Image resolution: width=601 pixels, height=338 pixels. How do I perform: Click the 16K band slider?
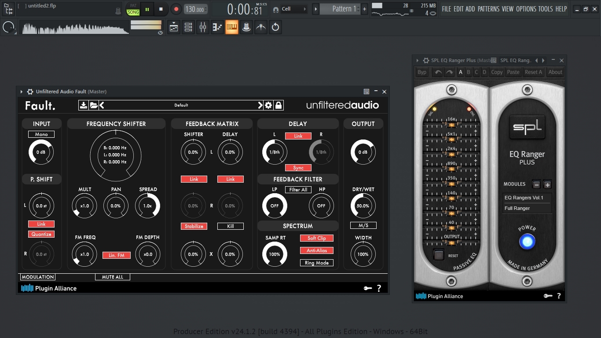point(451,125)
